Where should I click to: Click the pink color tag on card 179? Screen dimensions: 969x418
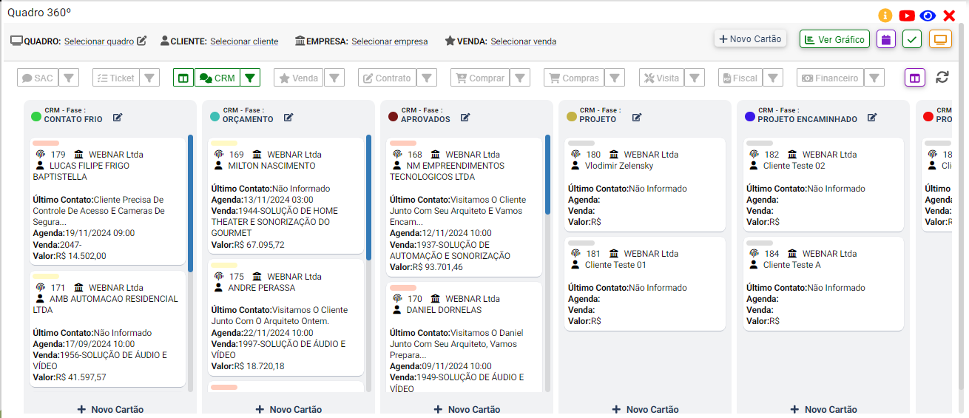[x=46, y=143]
